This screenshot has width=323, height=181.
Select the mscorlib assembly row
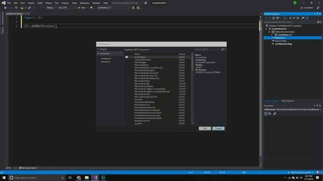(x=158, y=100)
